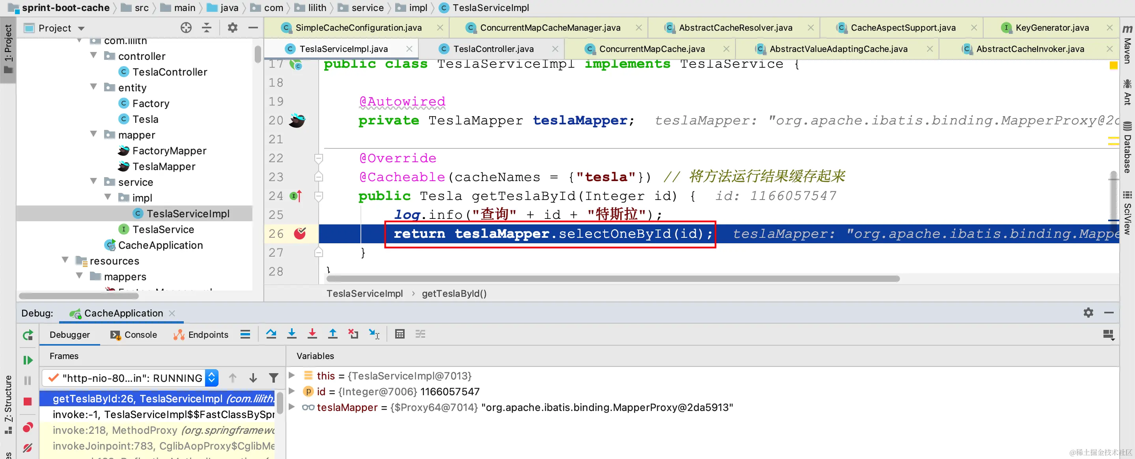Expand the teslaMapper variable node
The width and height of the screenshot is (1135, 459).
[292, 407]
